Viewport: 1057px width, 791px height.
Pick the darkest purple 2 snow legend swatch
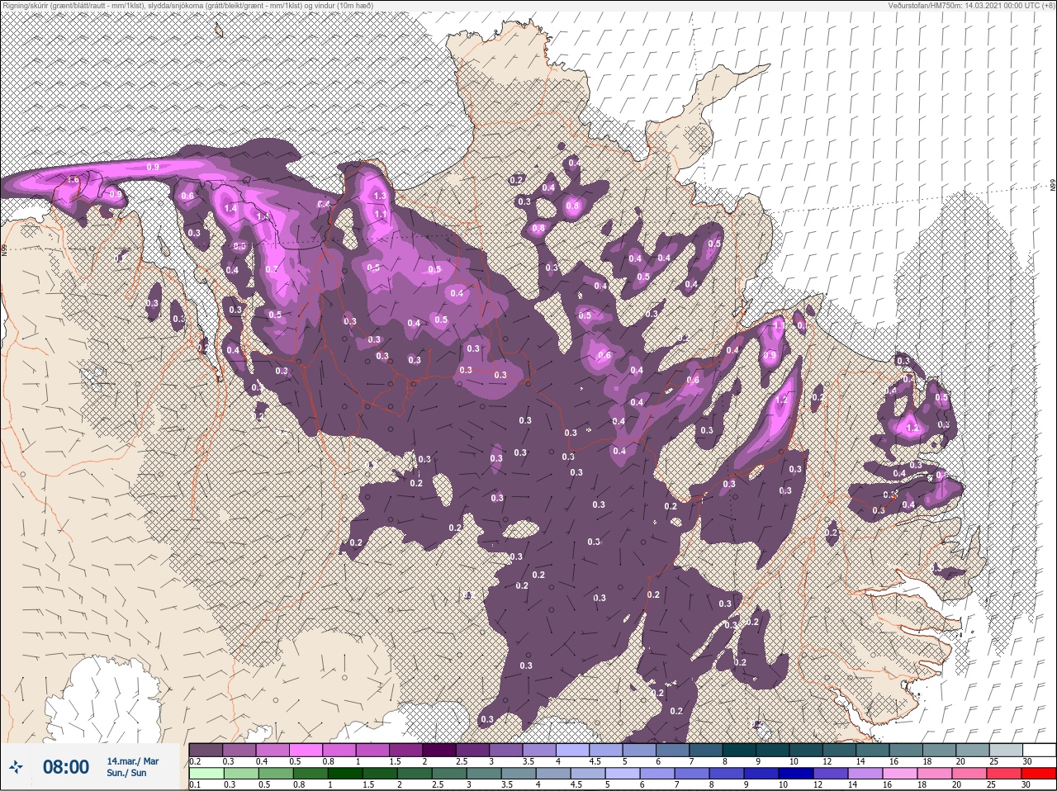click(439, 750)
